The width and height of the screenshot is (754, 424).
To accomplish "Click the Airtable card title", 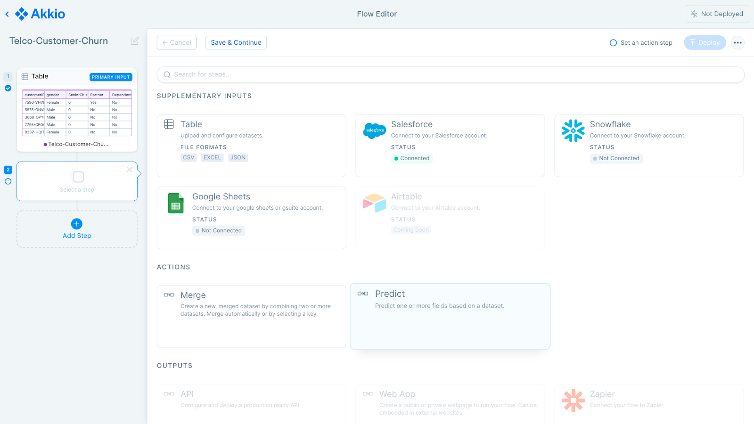I will pos(407,197).
